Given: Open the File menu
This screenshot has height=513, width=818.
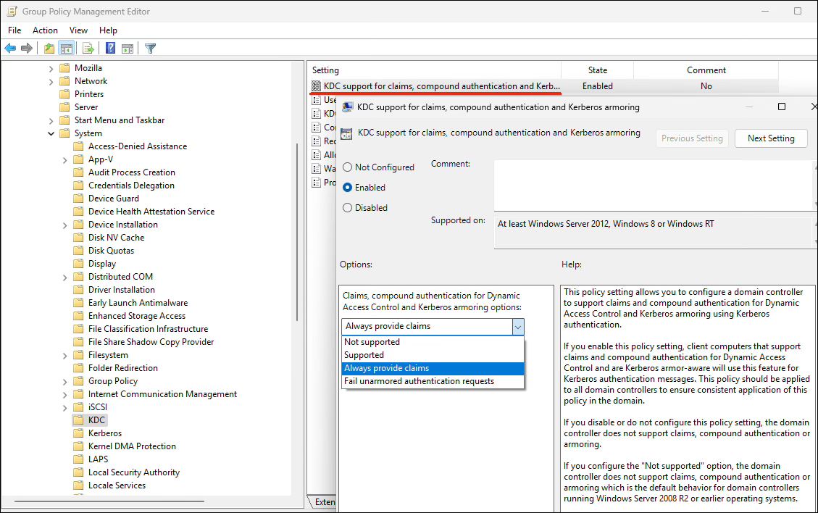Looking at the screenshot, I should pyautogui.click(x=14, y=30).
